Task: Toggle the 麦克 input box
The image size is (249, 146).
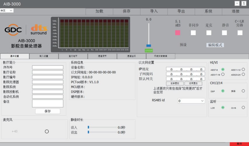Action: [209, 33]
